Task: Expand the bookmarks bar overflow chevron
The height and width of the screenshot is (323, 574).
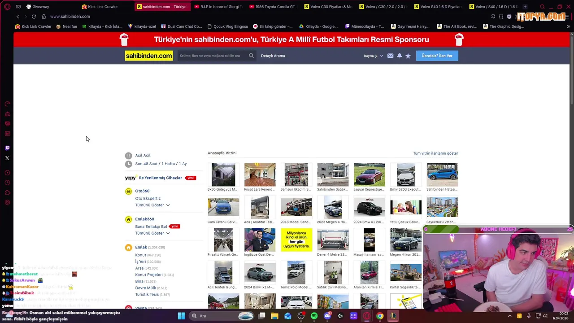Action: [x=568, y=26]
